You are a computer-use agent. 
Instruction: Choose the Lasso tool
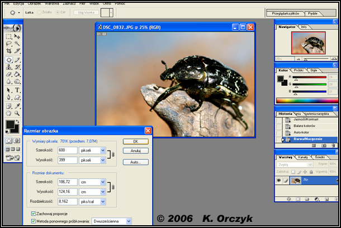pyautogui.click(x=9, y=43)
